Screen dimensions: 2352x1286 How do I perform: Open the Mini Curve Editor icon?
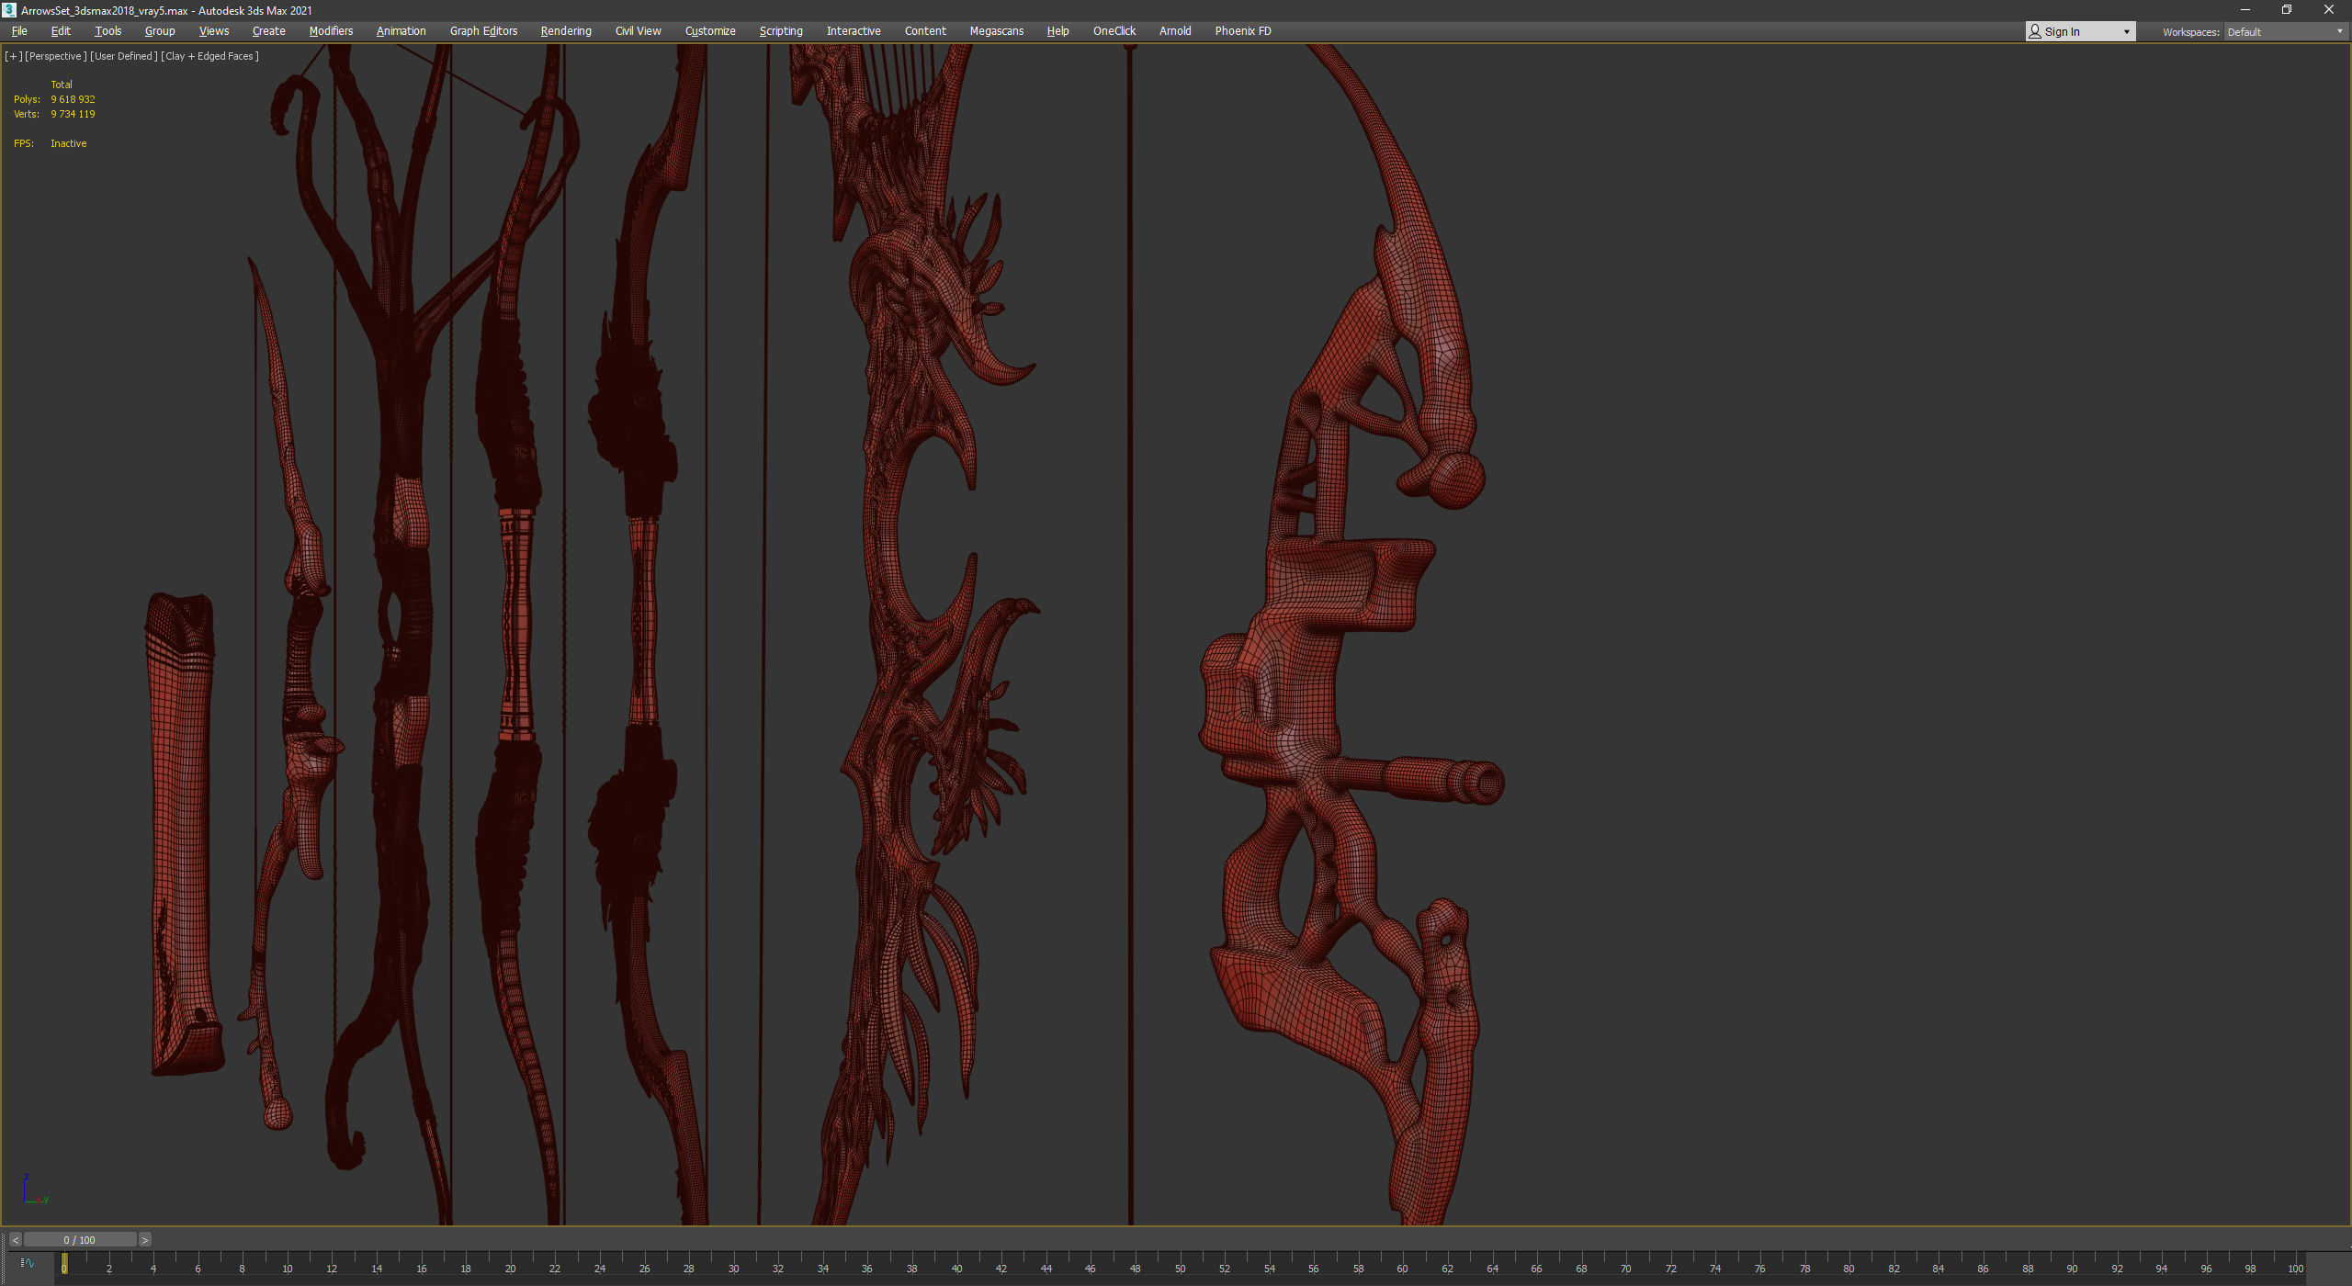(x=28, y=1263)
